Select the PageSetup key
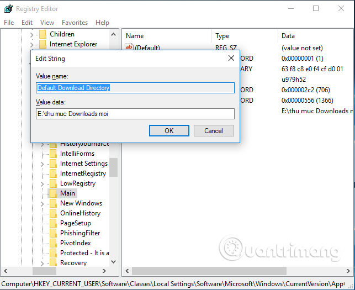Image resolution: width=355 pixels, height=290 pixels. [x=76, y=223]
